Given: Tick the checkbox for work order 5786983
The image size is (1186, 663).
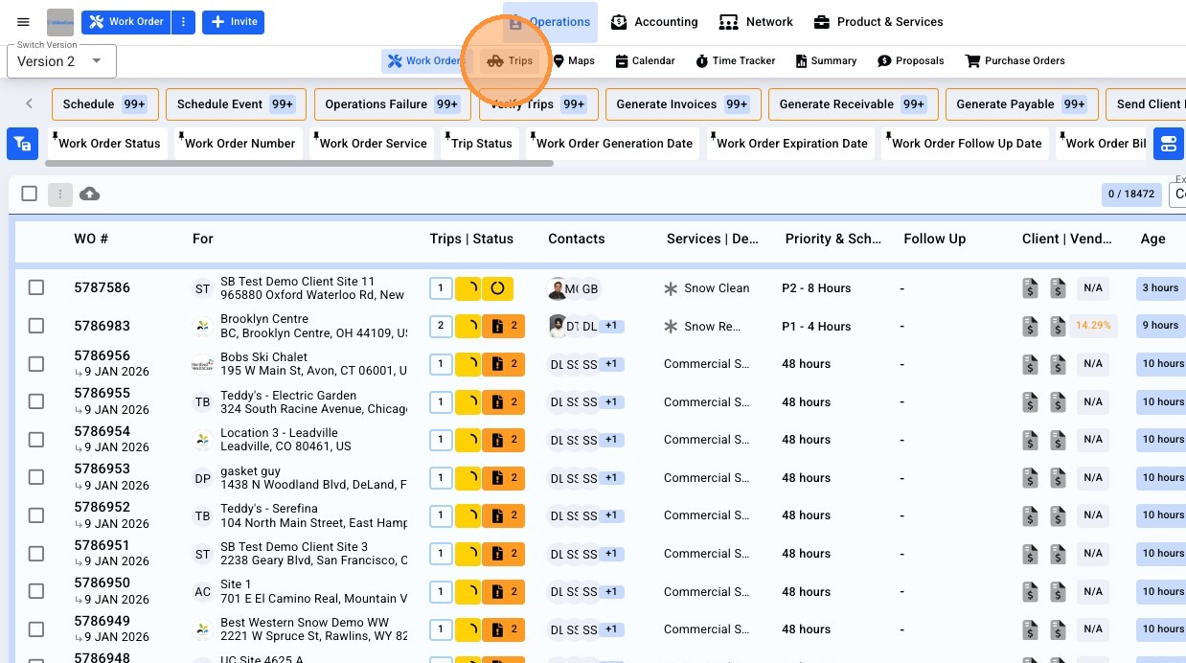Looking at the screenshot, I should (x=36, y=326).
